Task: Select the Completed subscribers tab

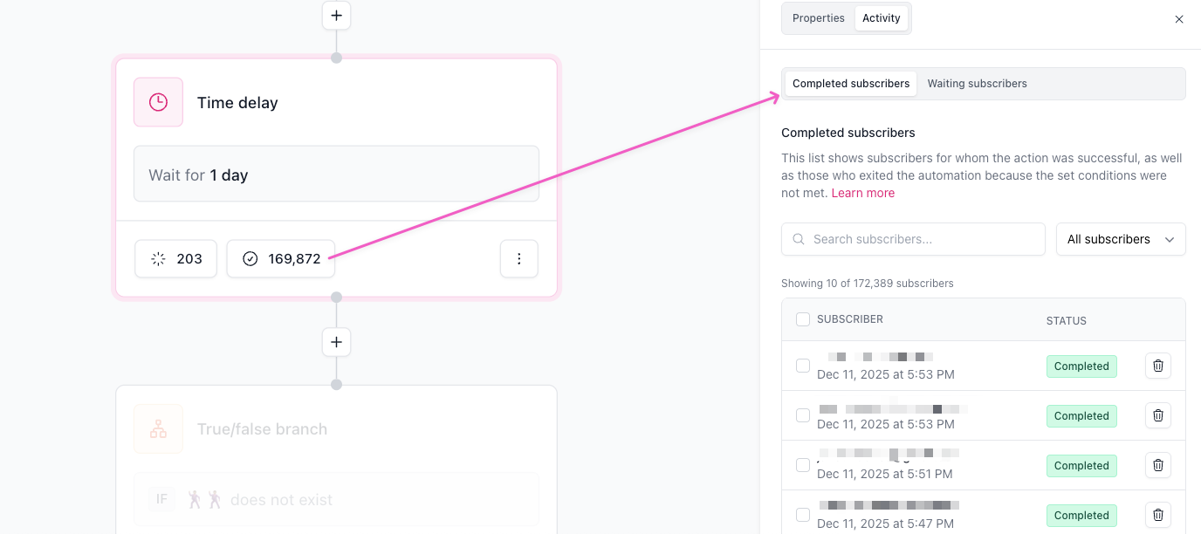Action: click(x=851, y=84)
